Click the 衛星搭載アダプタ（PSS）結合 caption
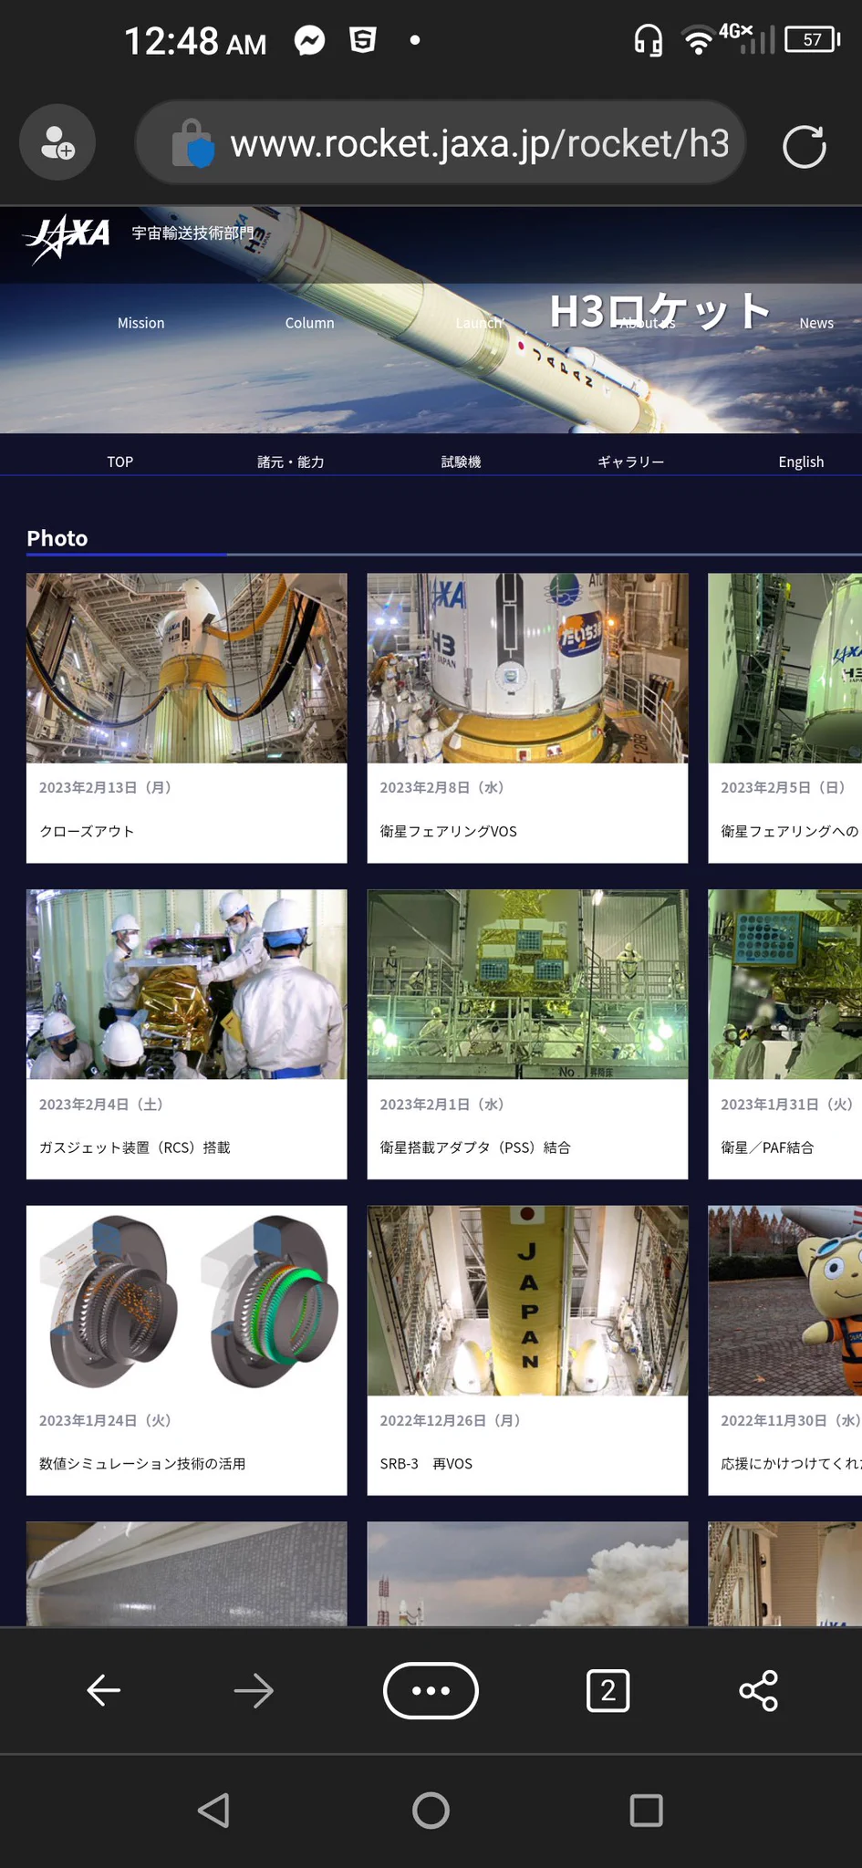Image resolution: width=862 pixels, height=1868 pixels. tap(475, 1147)
